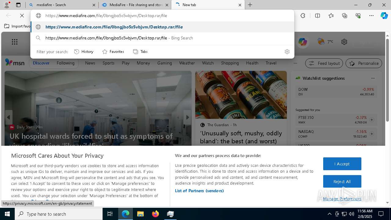Add NASDAQ to watchlist
391x220 pixels.
372,134
